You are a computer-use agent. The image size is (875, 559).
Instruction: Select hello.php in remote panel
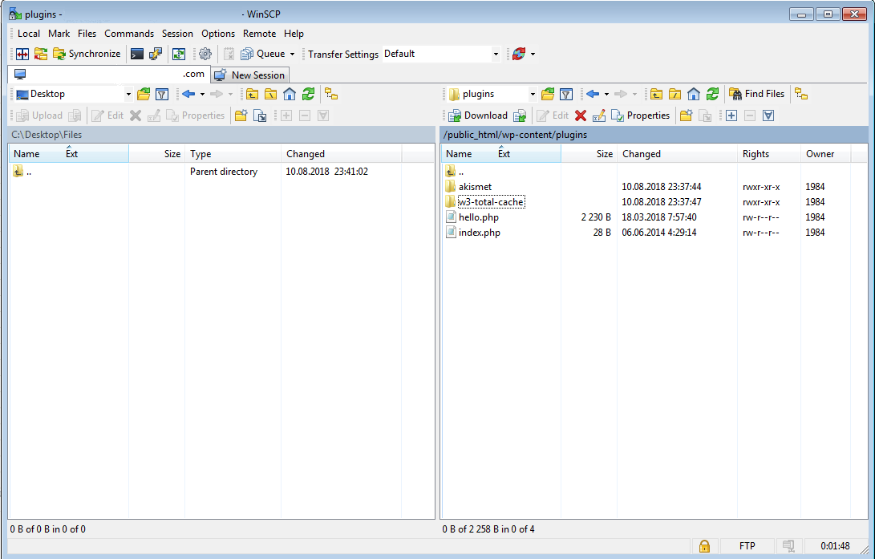[x=478, y=217]
